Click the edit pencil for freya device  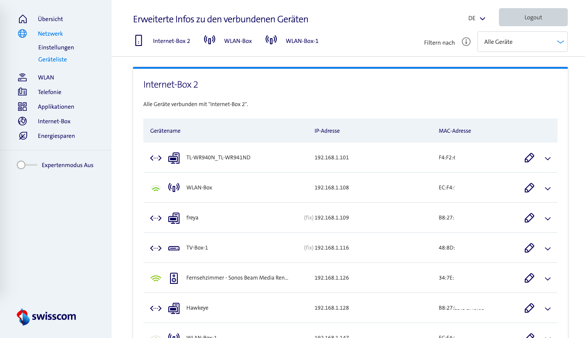[x=529, y=218]
